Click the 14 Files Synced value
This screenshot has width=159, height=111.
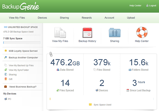(x=65, y=83)
